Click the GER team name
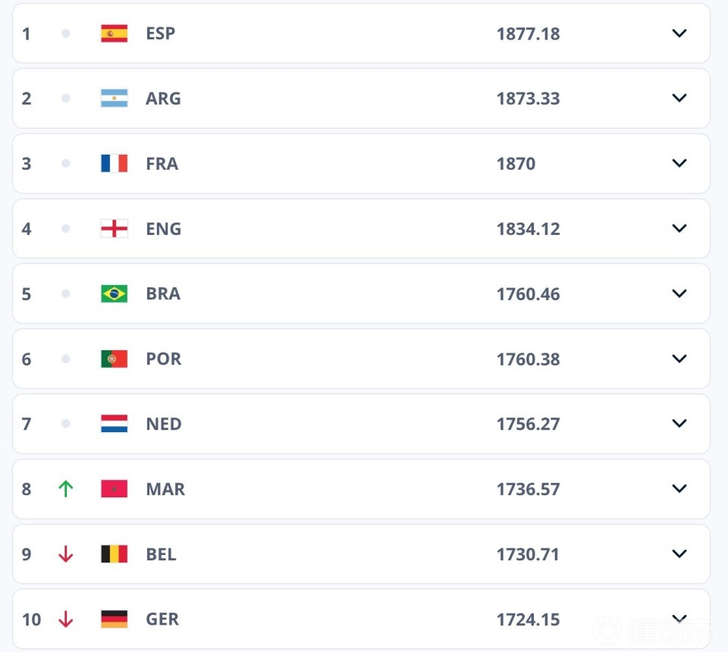This screenshot has height=652, width=728. (162, 619)
